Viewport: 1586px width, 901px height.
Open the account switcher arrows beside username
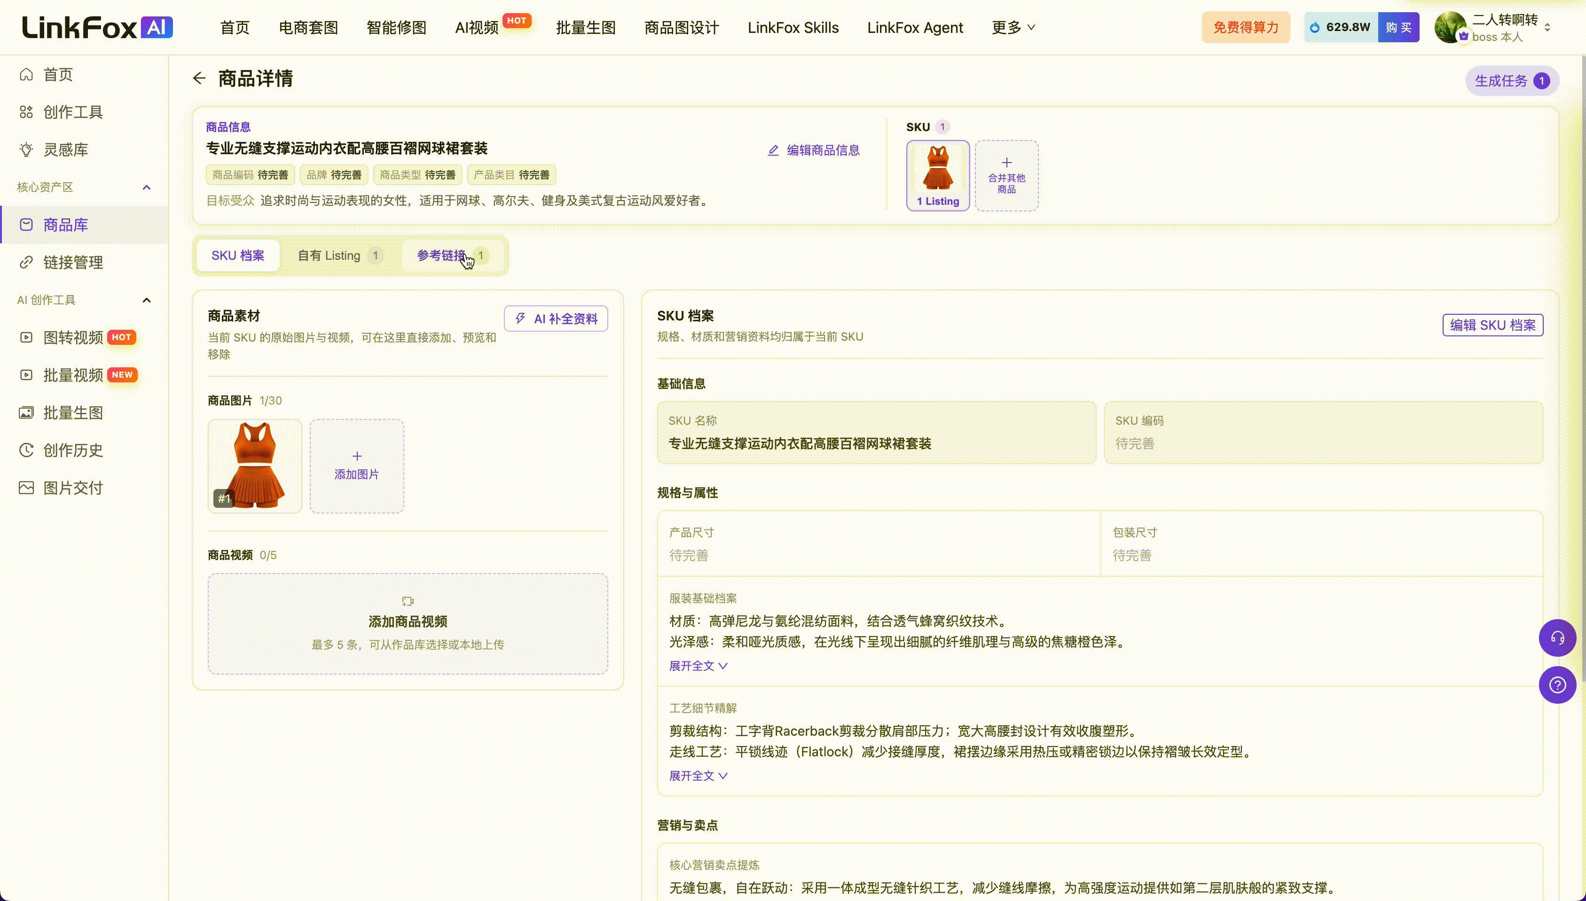pos(1547,27)
